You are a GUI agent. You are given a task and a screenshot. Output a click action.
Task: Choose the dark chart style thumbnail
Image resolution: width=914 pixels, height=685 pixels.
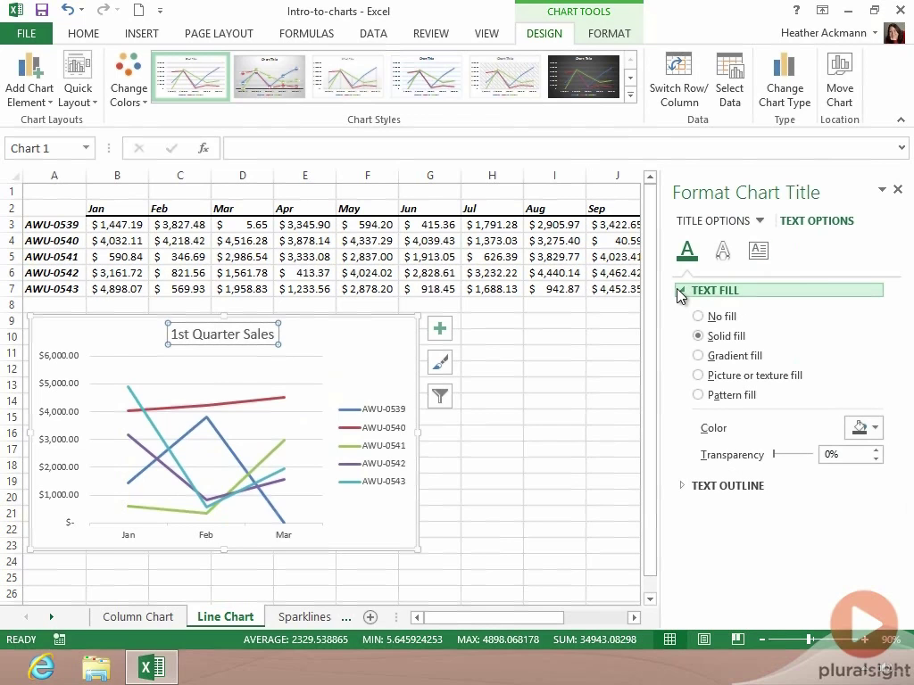584,77
